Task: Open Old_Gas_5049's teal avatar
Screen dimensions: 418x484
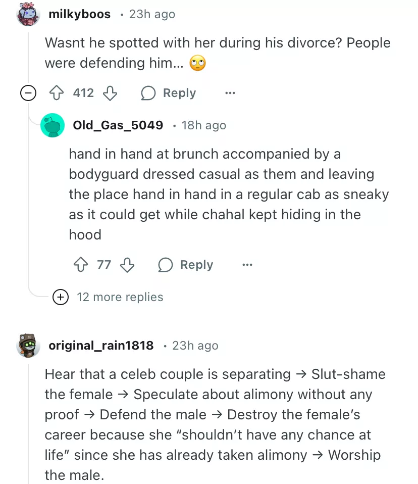Action: pos(53,125)
